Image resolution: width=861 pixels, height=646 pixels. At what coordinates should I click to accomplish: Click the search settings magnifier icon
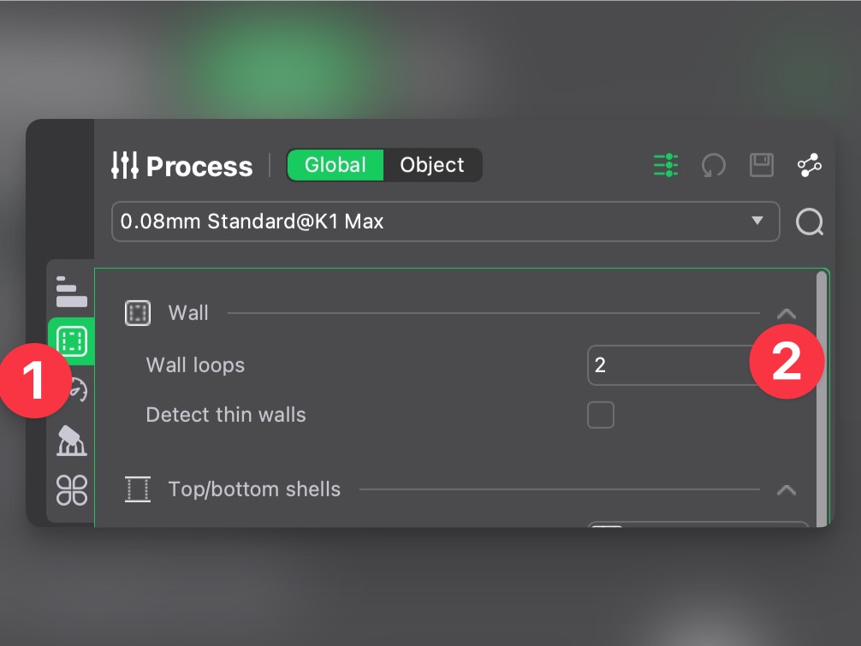coord(809,222)
